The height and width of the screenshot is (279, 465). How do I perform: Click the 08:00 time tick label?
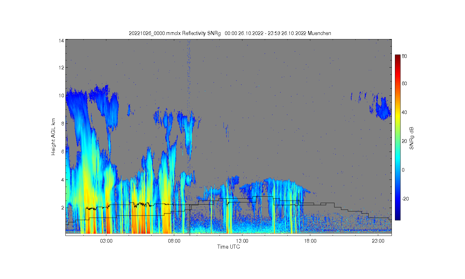pos(174,241)
